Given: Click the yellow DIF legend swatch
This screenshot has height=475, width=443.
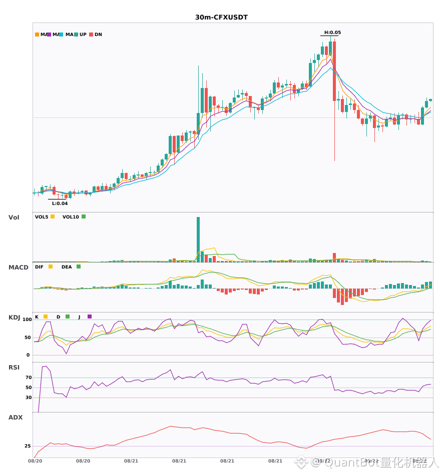Looking at the screenshot, I should 51,266.
